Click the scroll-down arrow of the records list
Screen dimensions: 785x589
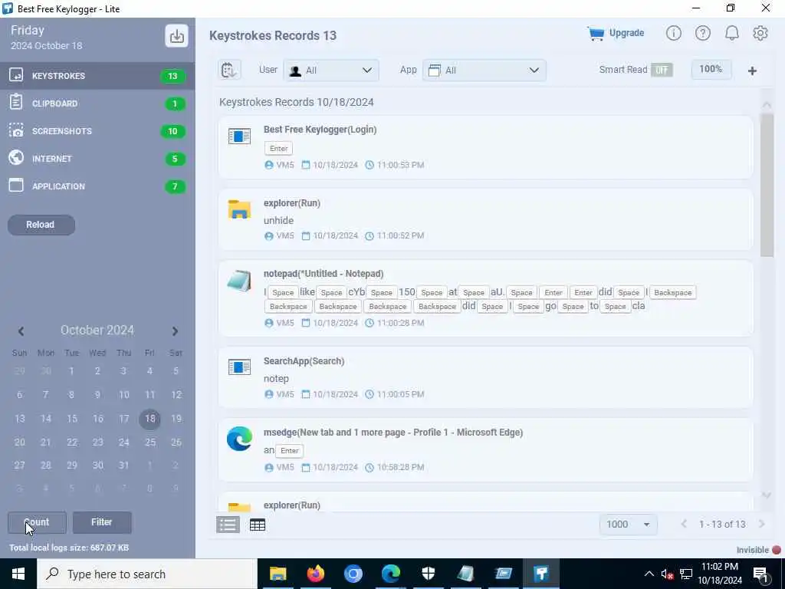pos(767,495)
